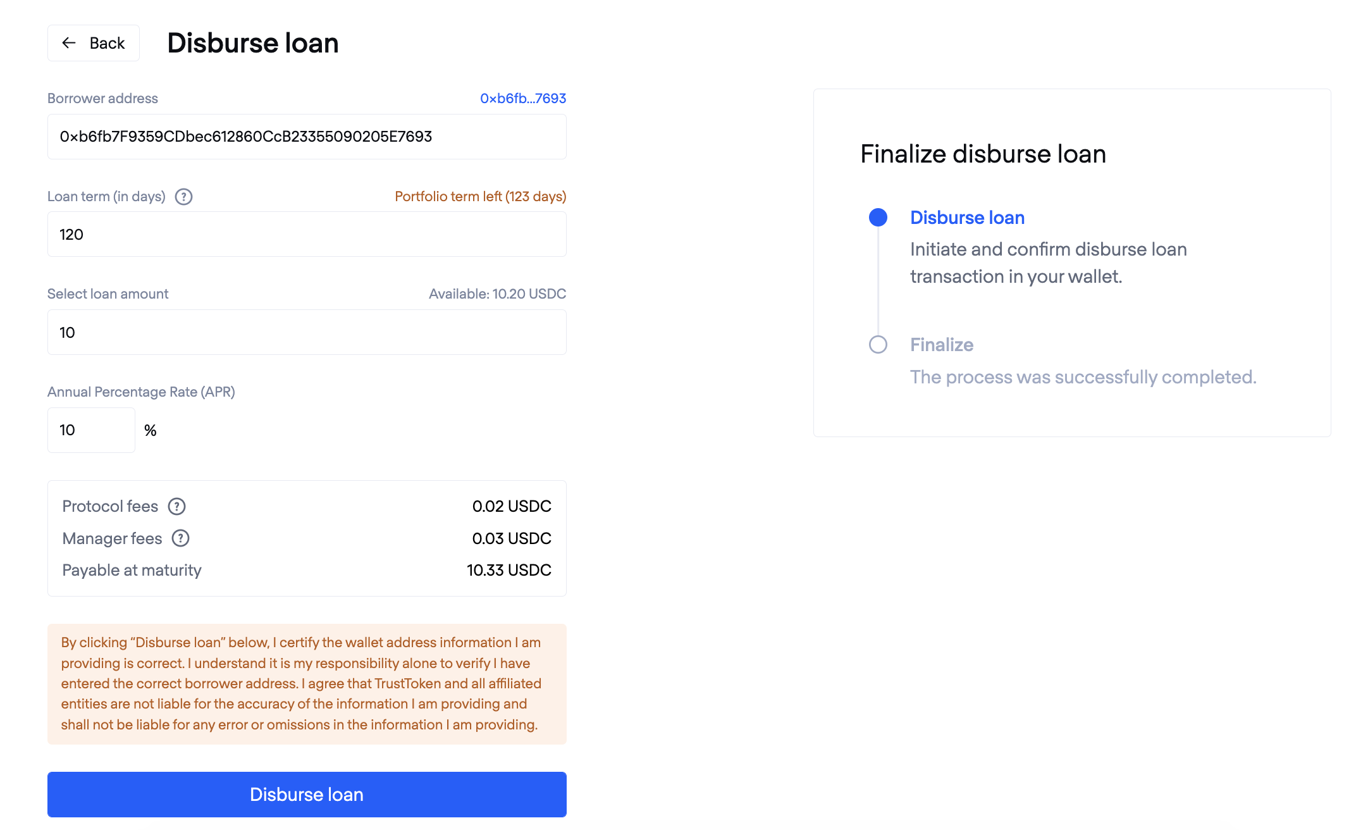This screenshot has height=830, width=1356.
Task: Click the Finalize step title
Action: [x=942, y=345]
